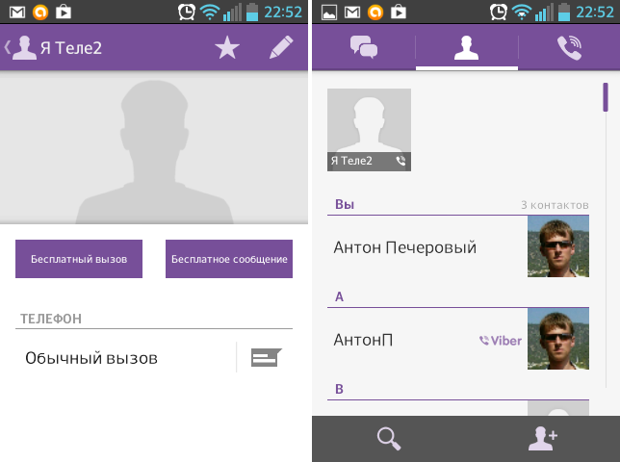Edit contact using the pencil icon
The height and width of the screenshot is (462, 620).
coord(280,48)
